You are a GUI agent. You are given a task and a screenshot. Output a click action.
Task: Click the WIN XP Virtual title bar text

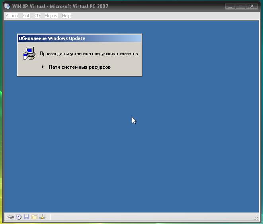(60, 6)
